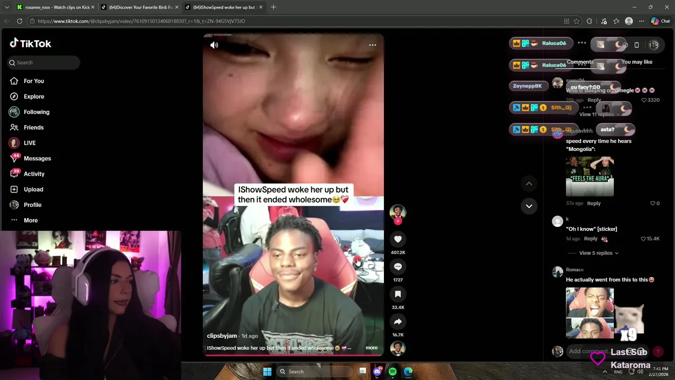The width and height of the screenshot is (675, 380).
Task: Focus the TikTok sidebar Search field
Action: pyautogui.click(x=44, y=62)
